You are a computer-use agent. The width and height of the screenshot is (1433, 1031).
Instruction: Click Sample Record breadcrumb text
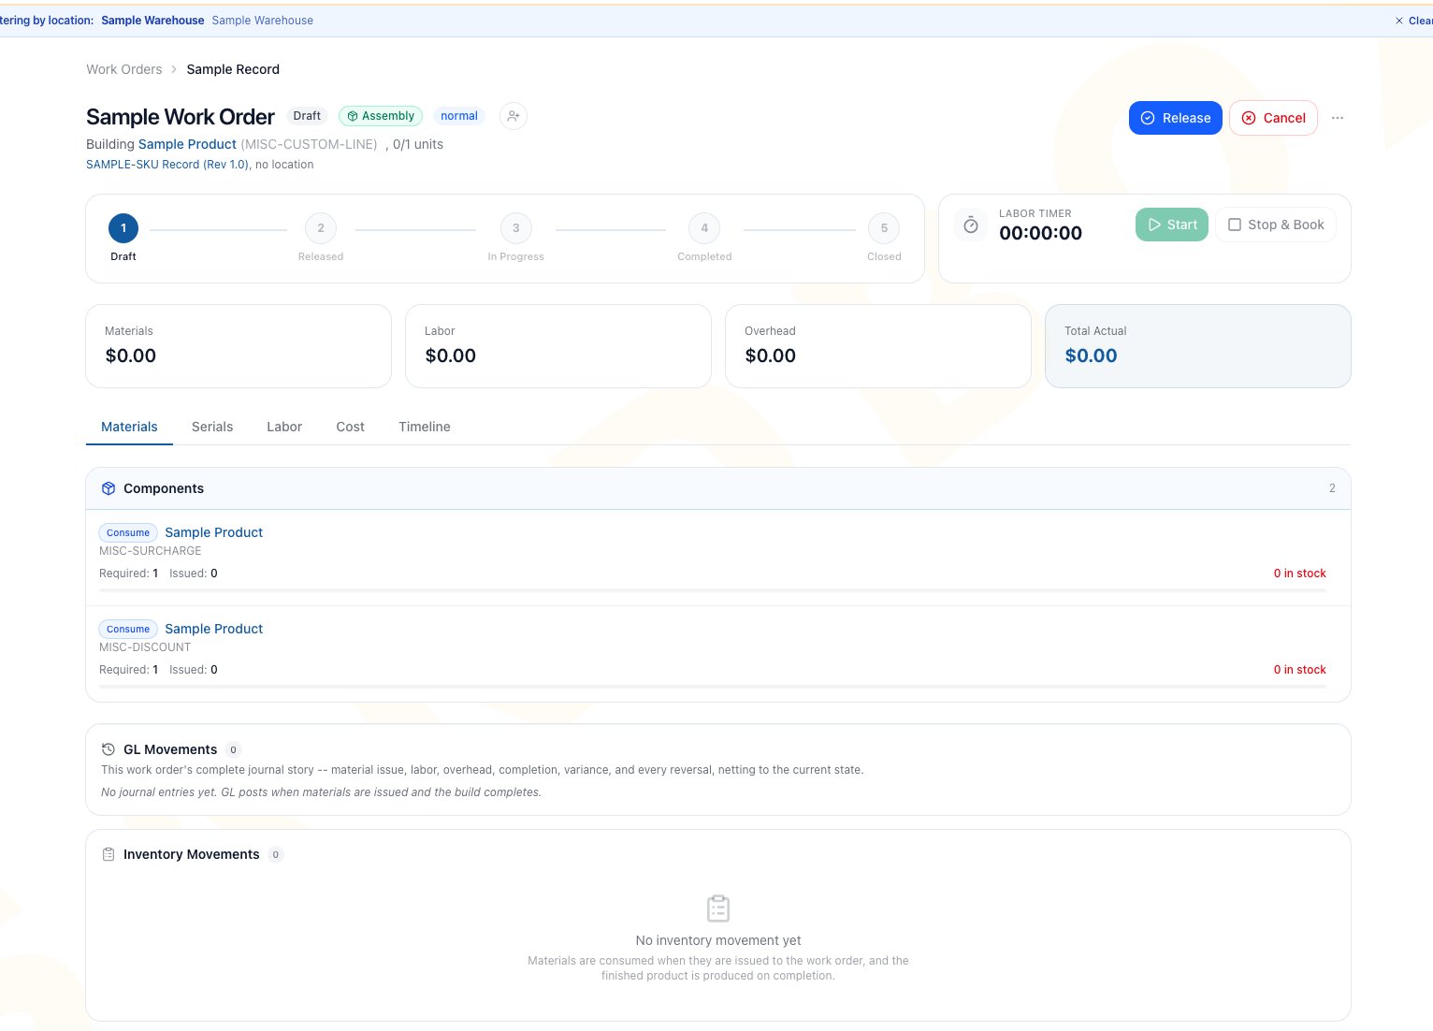pyautogui.click(x=233, y=69)
